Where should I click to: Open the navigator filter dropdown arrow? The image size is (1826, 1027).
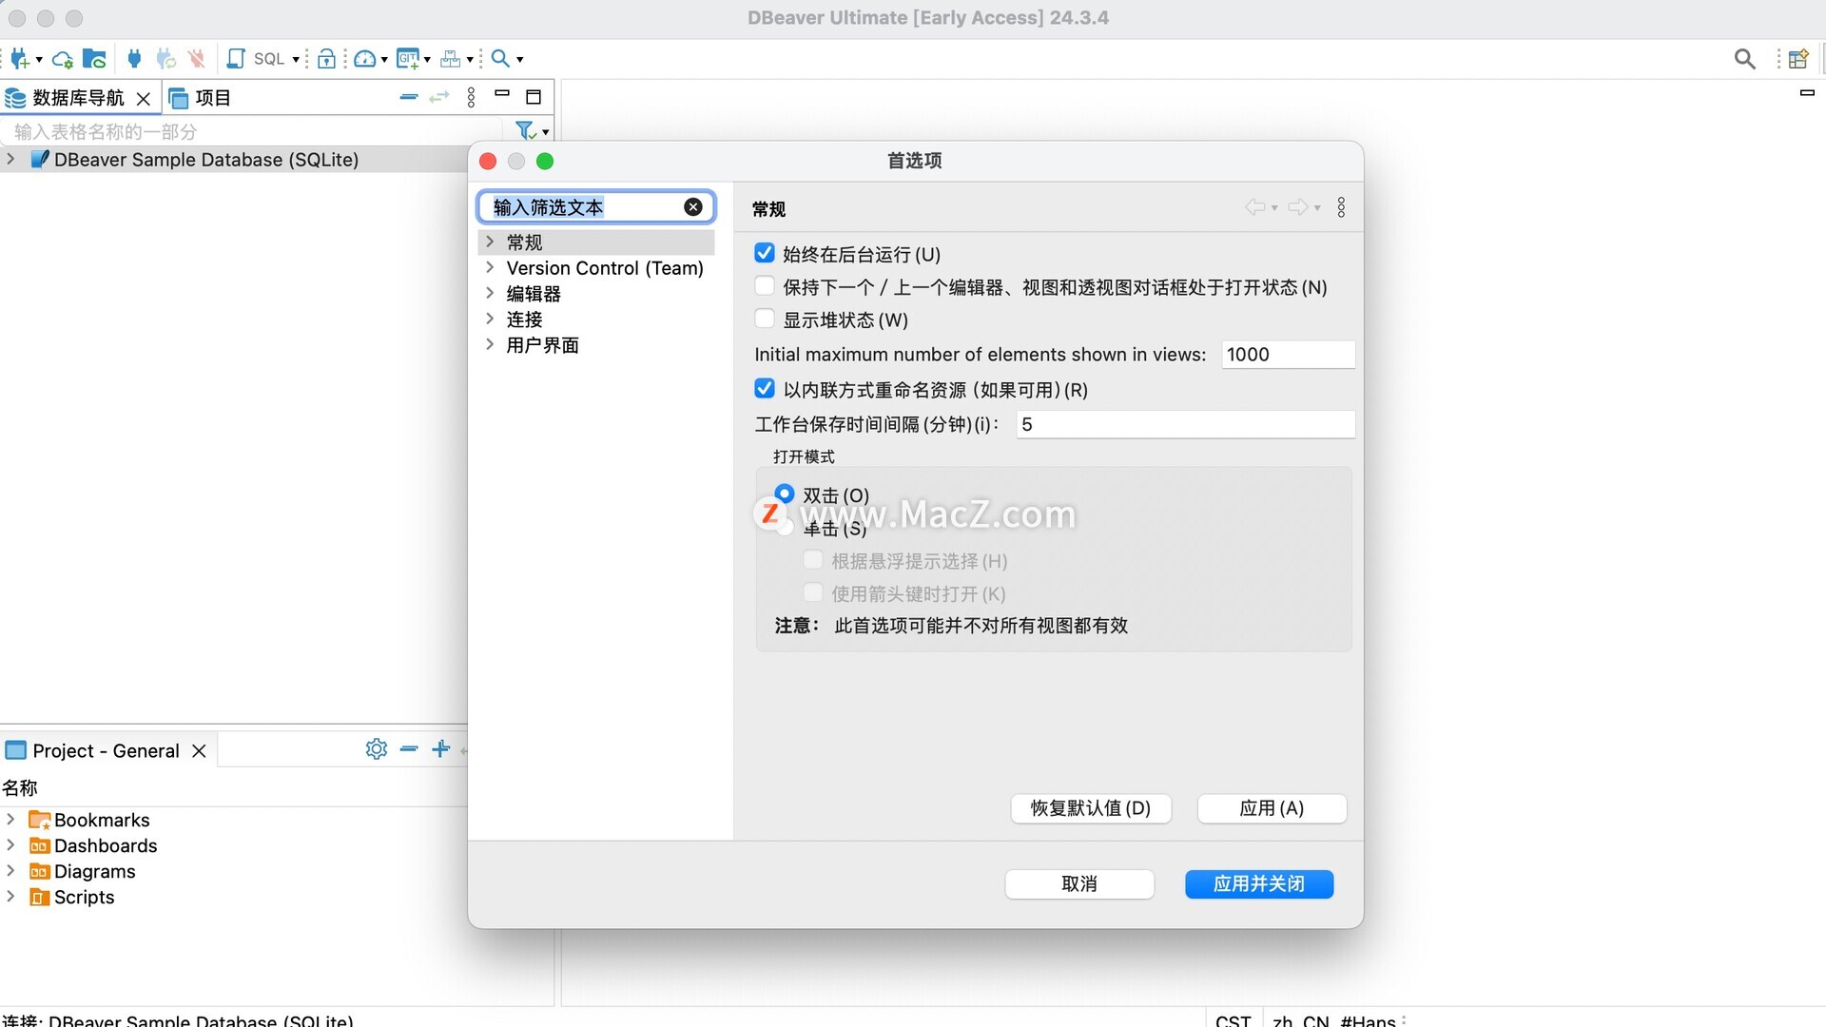point(545,132)
